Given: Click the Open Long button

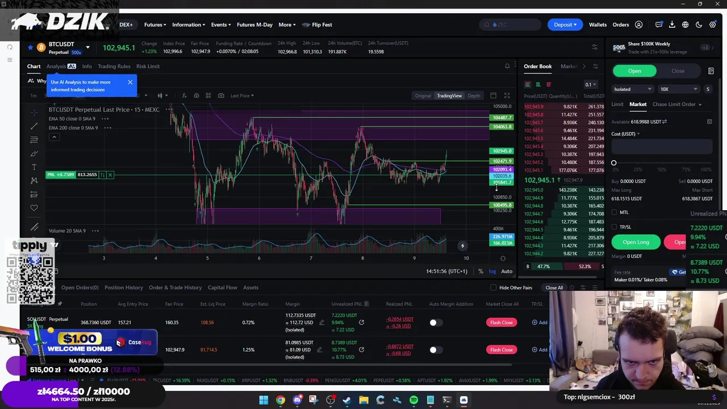Looking at the screenshot, I should [636, 242].
